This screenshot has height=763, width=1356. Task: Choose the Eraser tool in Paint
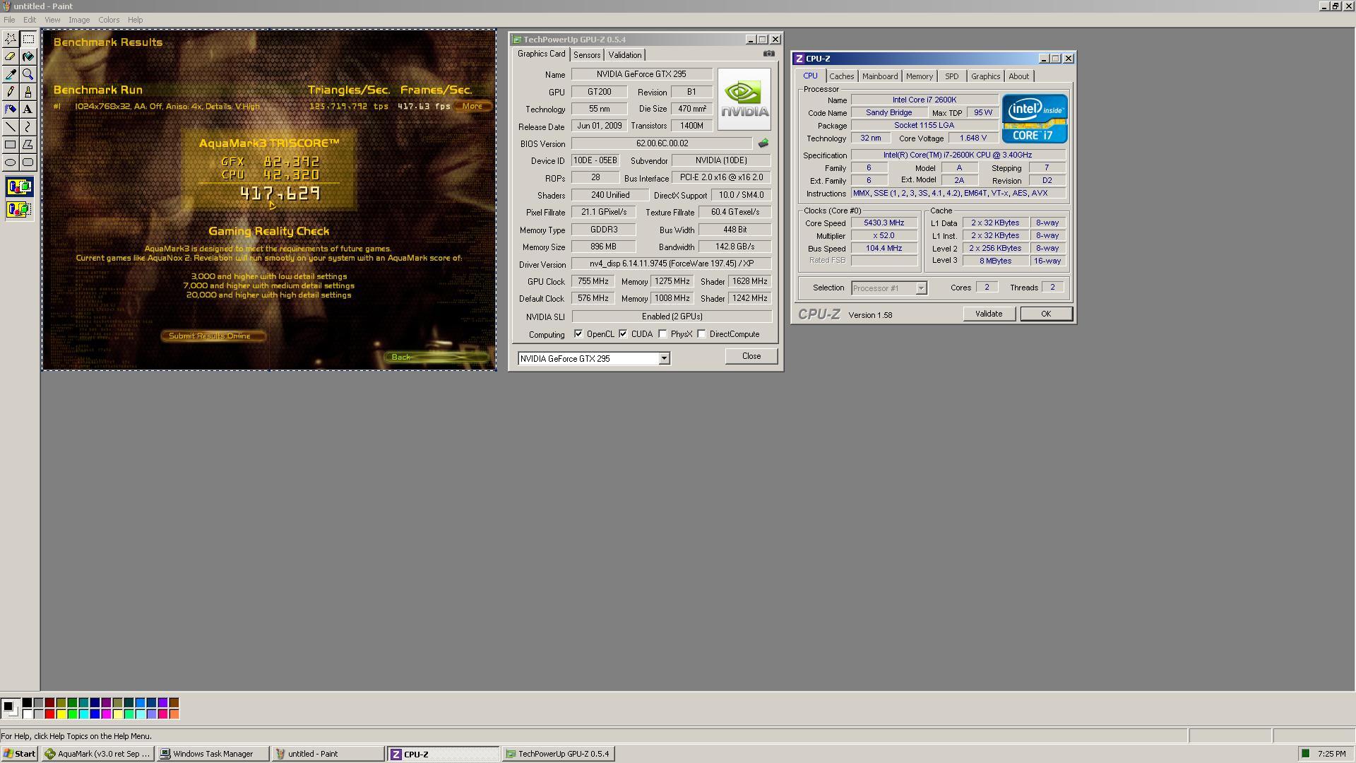(x=11, y=57)
